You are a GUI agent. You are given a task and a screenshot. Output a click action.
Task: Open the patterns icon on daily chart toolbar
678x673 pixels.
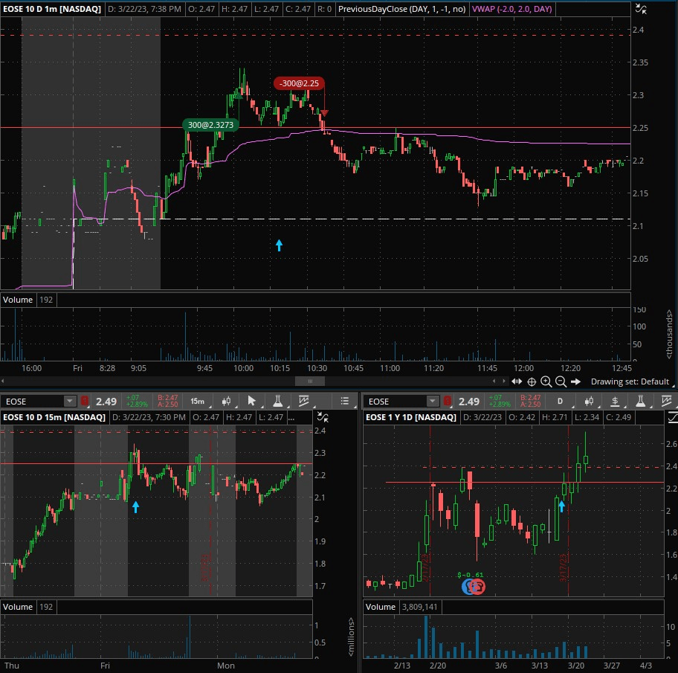666,401
